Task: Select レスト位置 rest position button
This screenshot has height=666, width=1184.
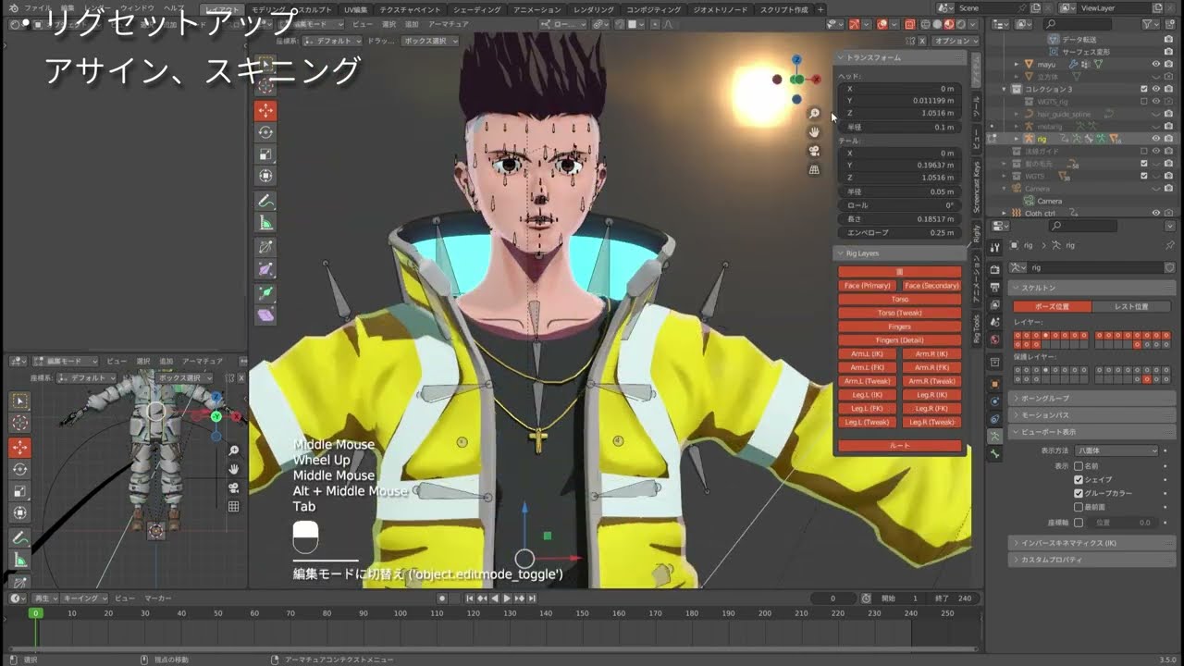Action: point(1131,306)
